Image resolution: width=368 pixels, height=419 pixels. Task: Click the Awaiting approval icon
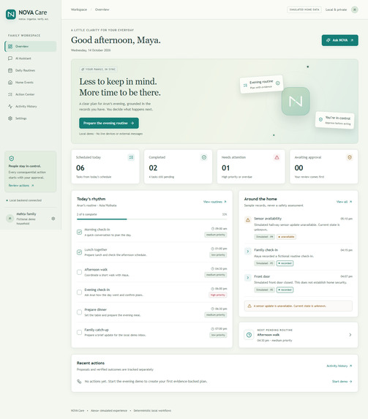(x=350, y=157)
